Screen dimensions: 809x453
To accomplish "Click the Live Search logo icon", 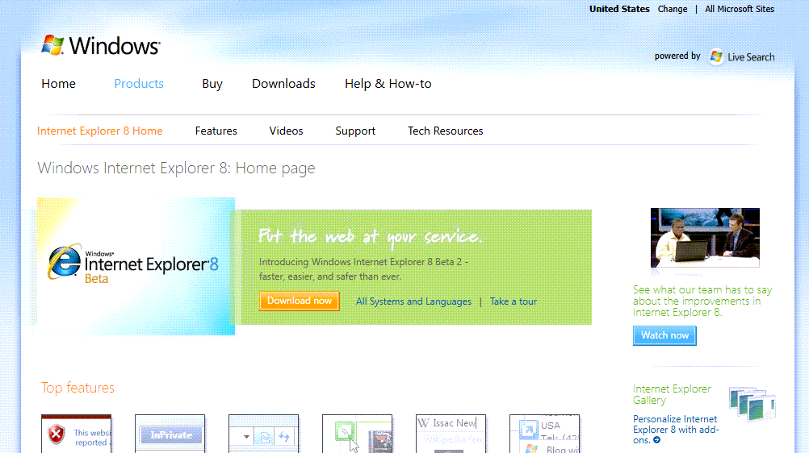I will pyautogui.click(x=716, y=56).
